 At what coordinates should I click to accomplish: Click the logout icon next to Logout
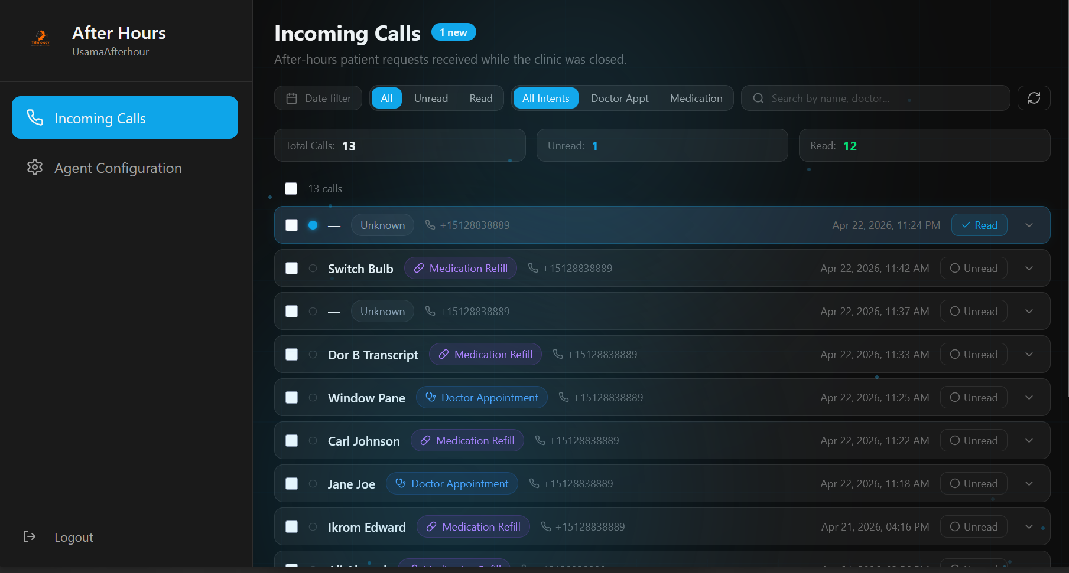point(30,536)
